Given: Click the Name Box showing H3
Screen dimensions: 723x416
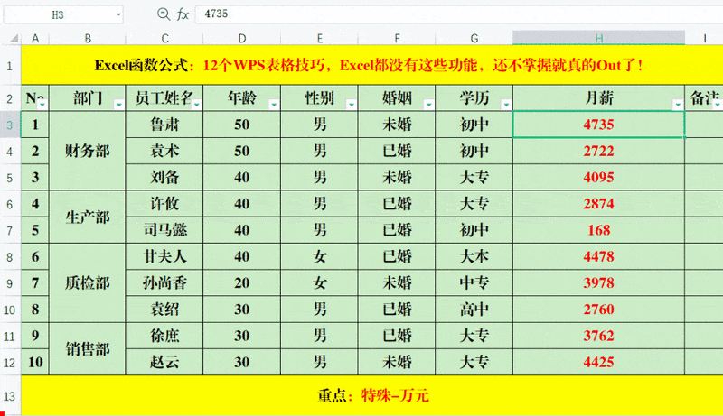Looking at the screenshot, I should tap(63, 14).
